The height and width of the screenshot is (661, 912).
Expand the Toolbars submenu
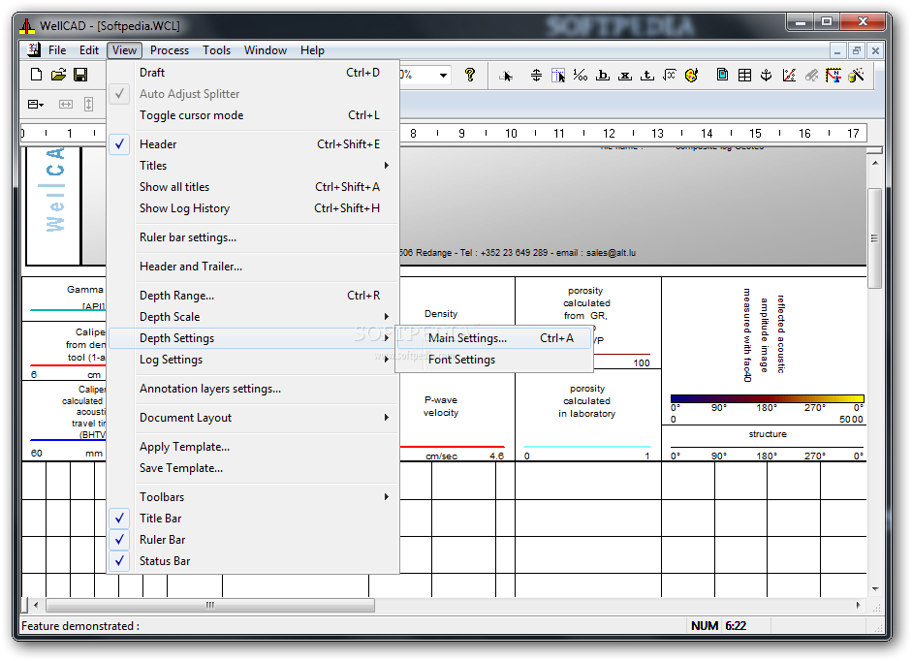pos(254,497)
